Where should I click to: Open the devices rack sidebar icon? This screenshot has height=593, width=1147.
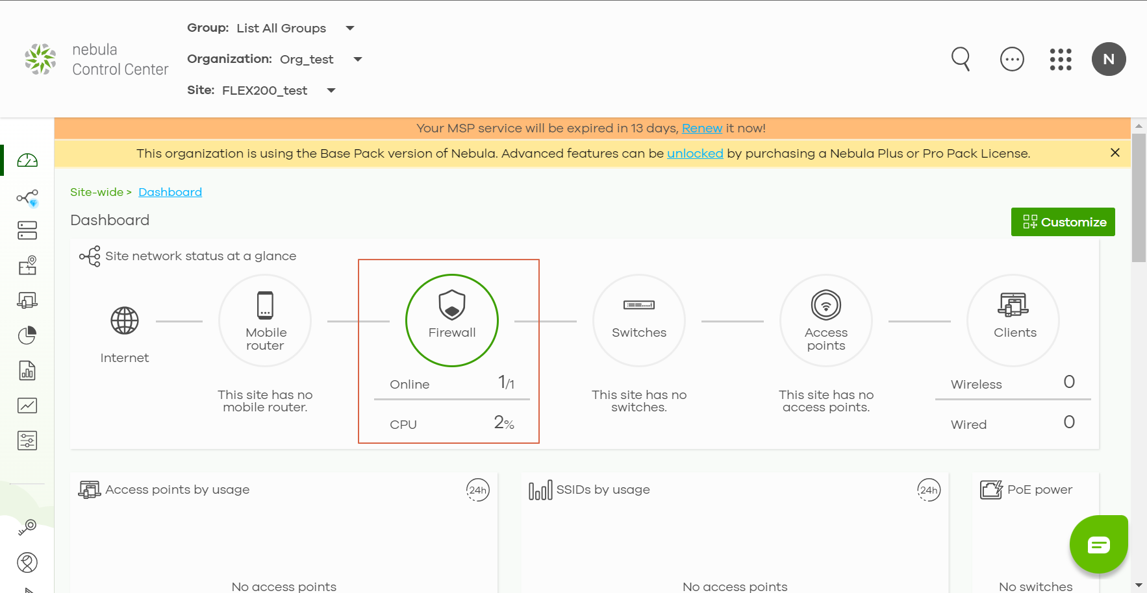[27, 230]
